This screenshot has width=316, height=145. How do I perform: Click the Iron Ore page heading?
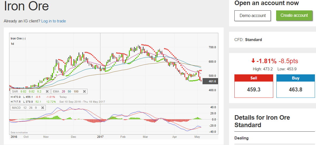coord(26,6)
